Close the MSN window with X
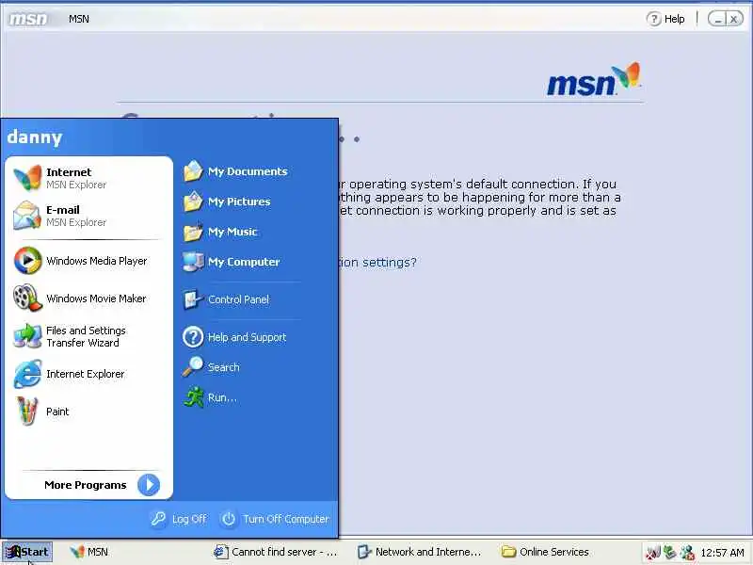753x565 pixels. (733, 19)
